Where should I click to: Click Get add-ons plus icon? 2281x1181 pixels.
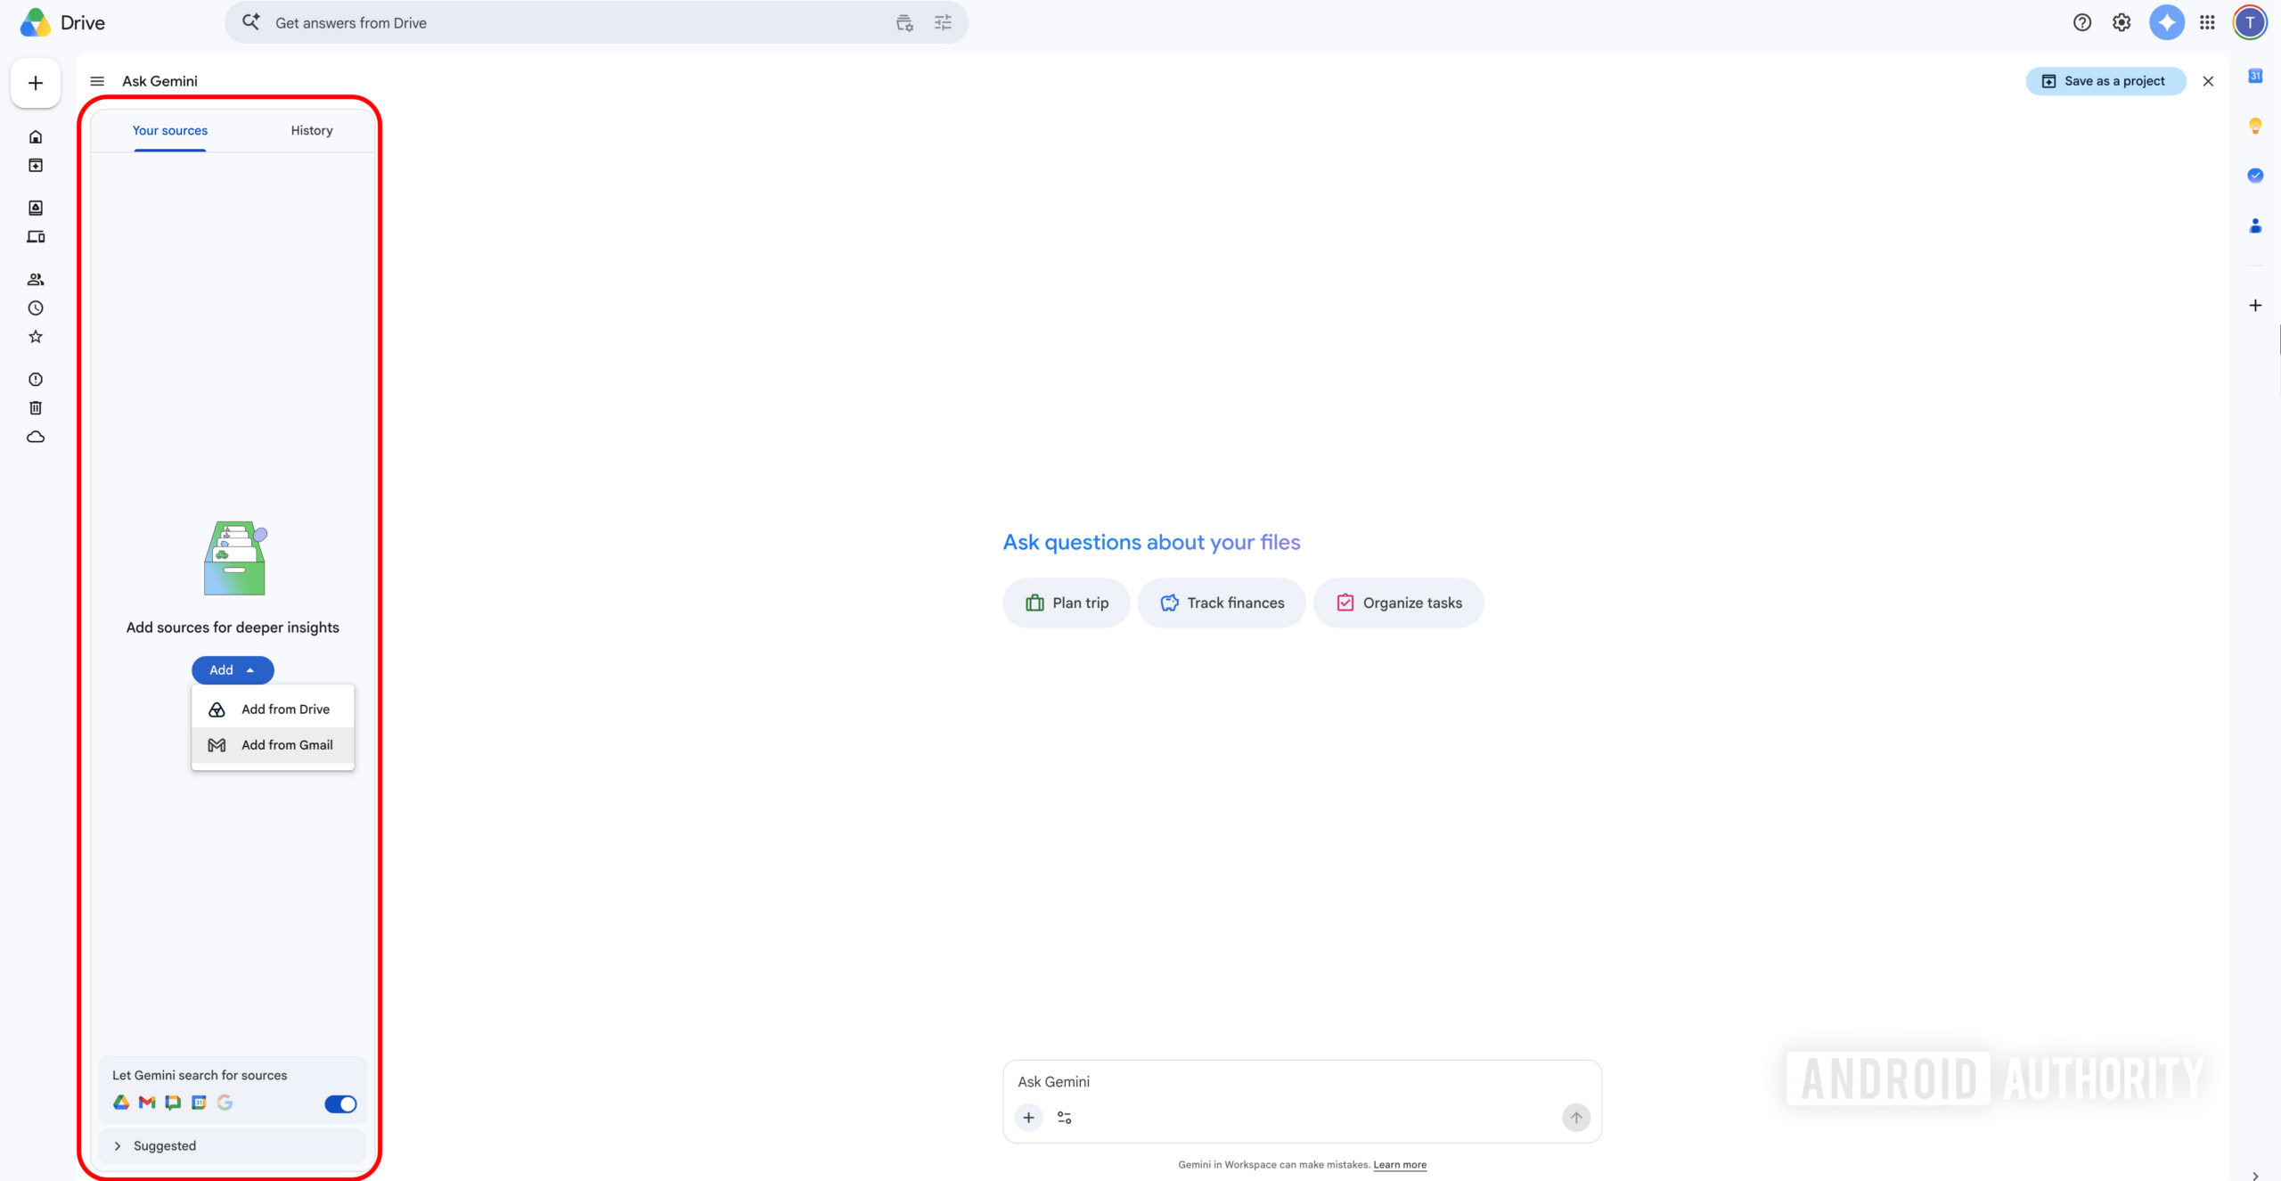(x=2255, y=306)
